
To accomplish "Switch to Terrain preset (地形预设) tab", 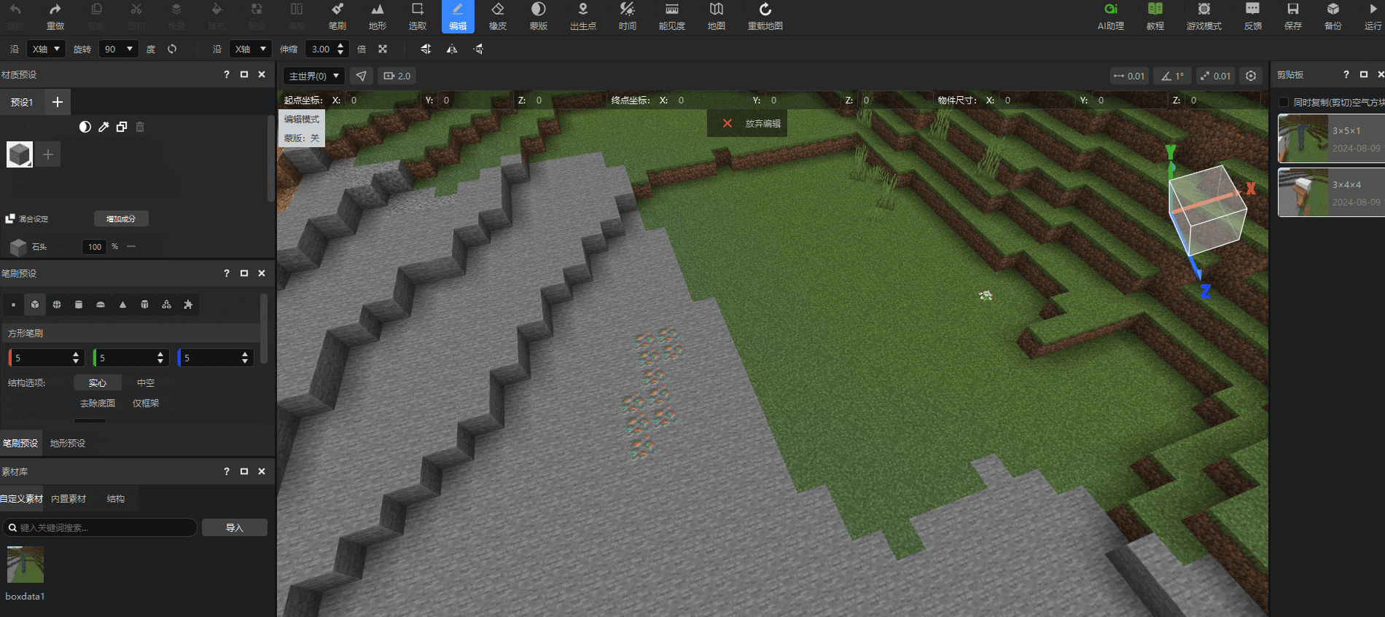I will point(68,443).
